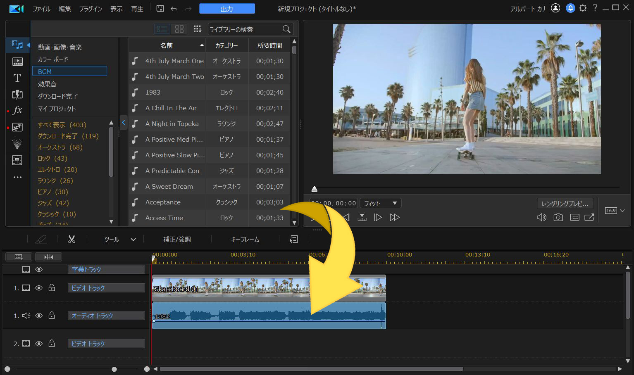Open settings gear icon

583,8
